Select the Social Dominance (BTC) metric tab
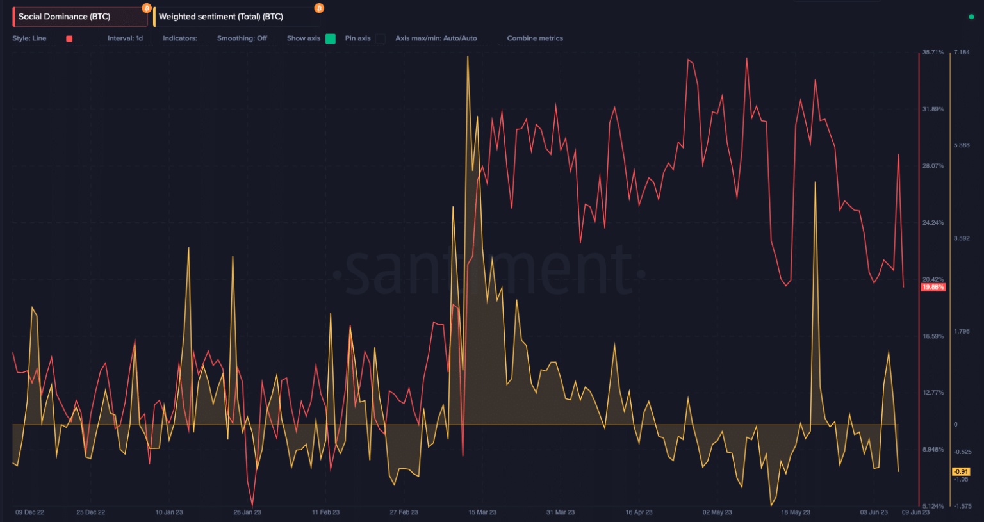Screen dimensions: 984x522 coord(65,17)
